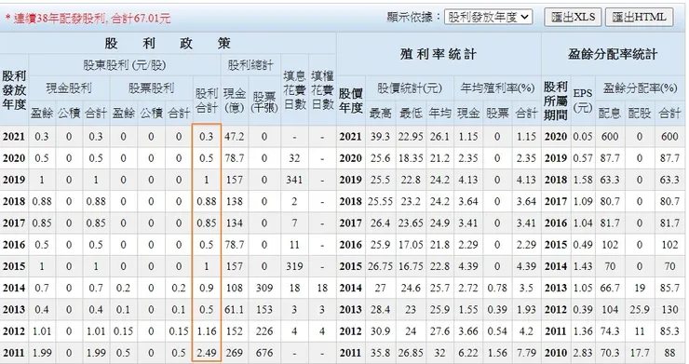Screen dimensions: 689x364
Task: Select the 2019 dividend year row label
Action: coord(14,180)
